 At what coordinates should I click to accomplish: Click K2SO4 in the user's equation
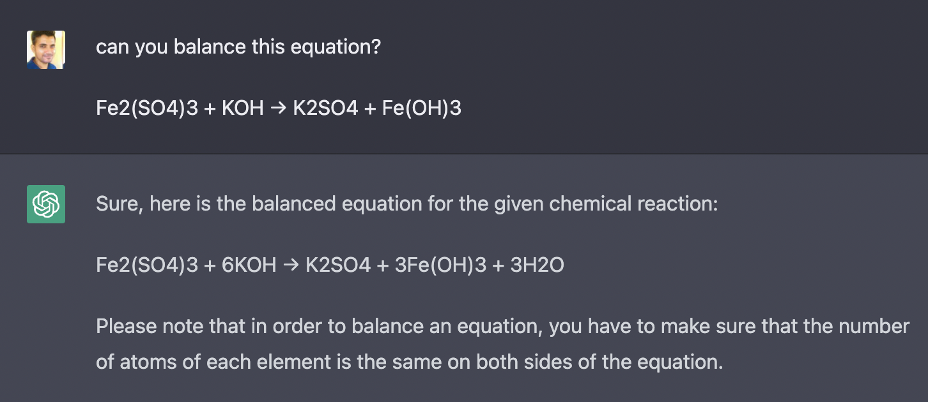325,108
